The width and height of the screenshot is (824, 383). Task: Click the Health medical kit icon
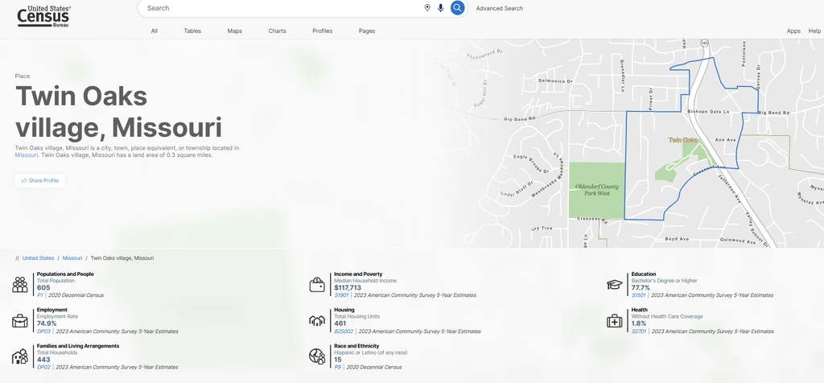pos(615,320)
